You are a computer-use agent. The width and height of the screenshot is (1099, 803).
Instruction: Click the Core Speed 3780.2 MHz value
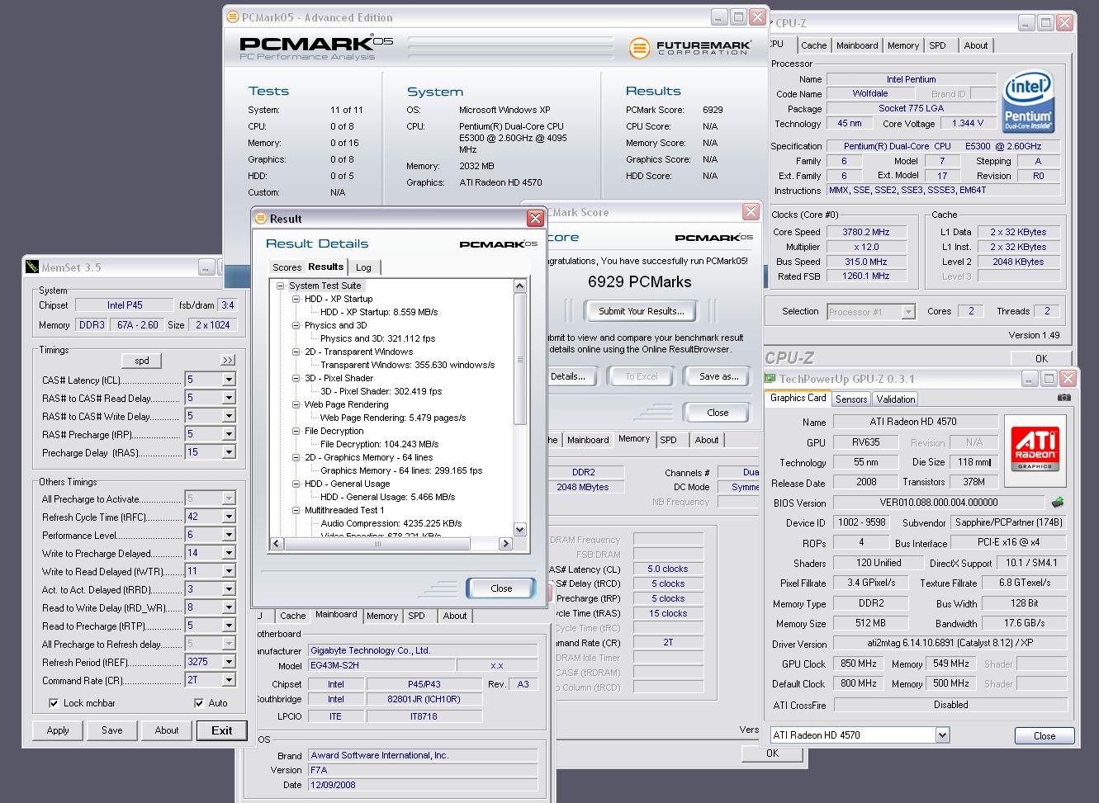[x=866, y=232]
